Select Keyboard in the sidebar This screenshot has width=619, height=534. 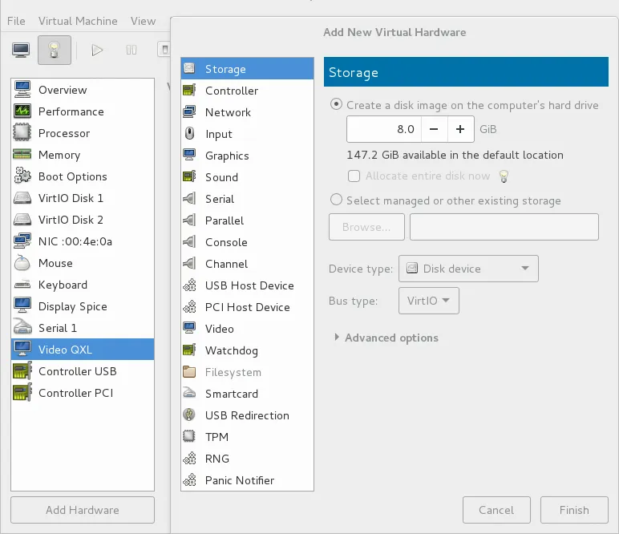(x=83, y=285)
